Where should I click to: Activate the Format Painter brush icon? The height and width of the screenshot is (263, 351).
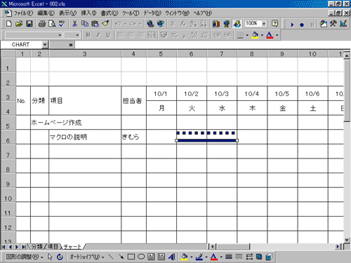(105, 24)
